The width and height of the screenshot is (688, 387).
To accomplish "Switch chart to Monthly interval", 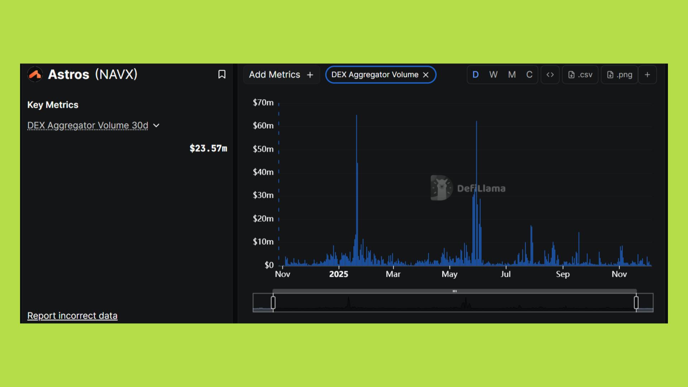I will (x=512, y=75).
